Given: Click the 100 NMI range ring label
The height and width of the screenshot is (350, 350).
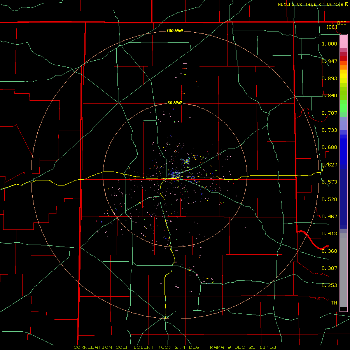Looking at the screenshot, I should coord(175,31).
